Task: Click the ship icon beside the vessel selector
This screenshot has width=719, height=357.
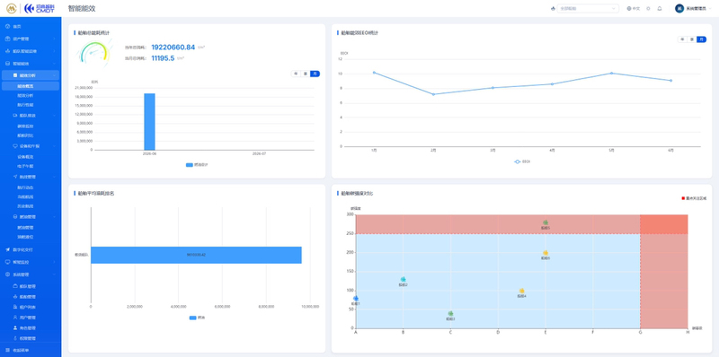Action: pos(553,8)
